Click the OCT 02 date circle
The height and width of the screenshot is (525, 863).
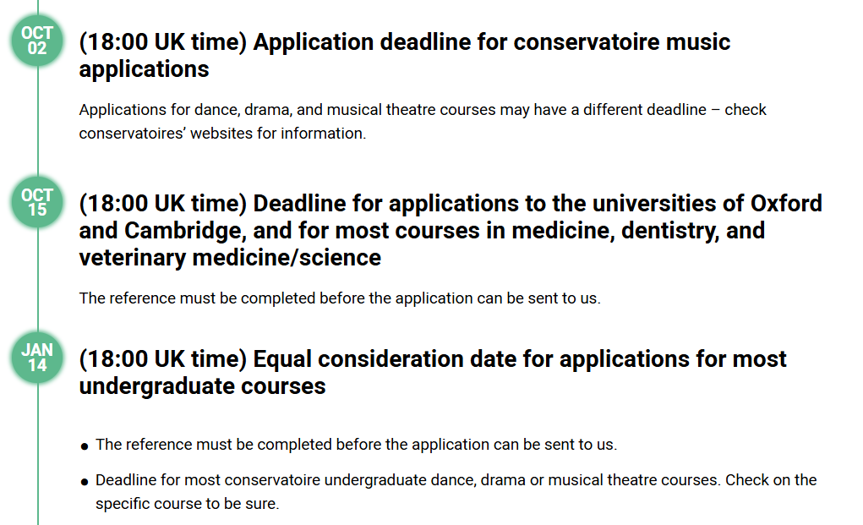point(37,41)
